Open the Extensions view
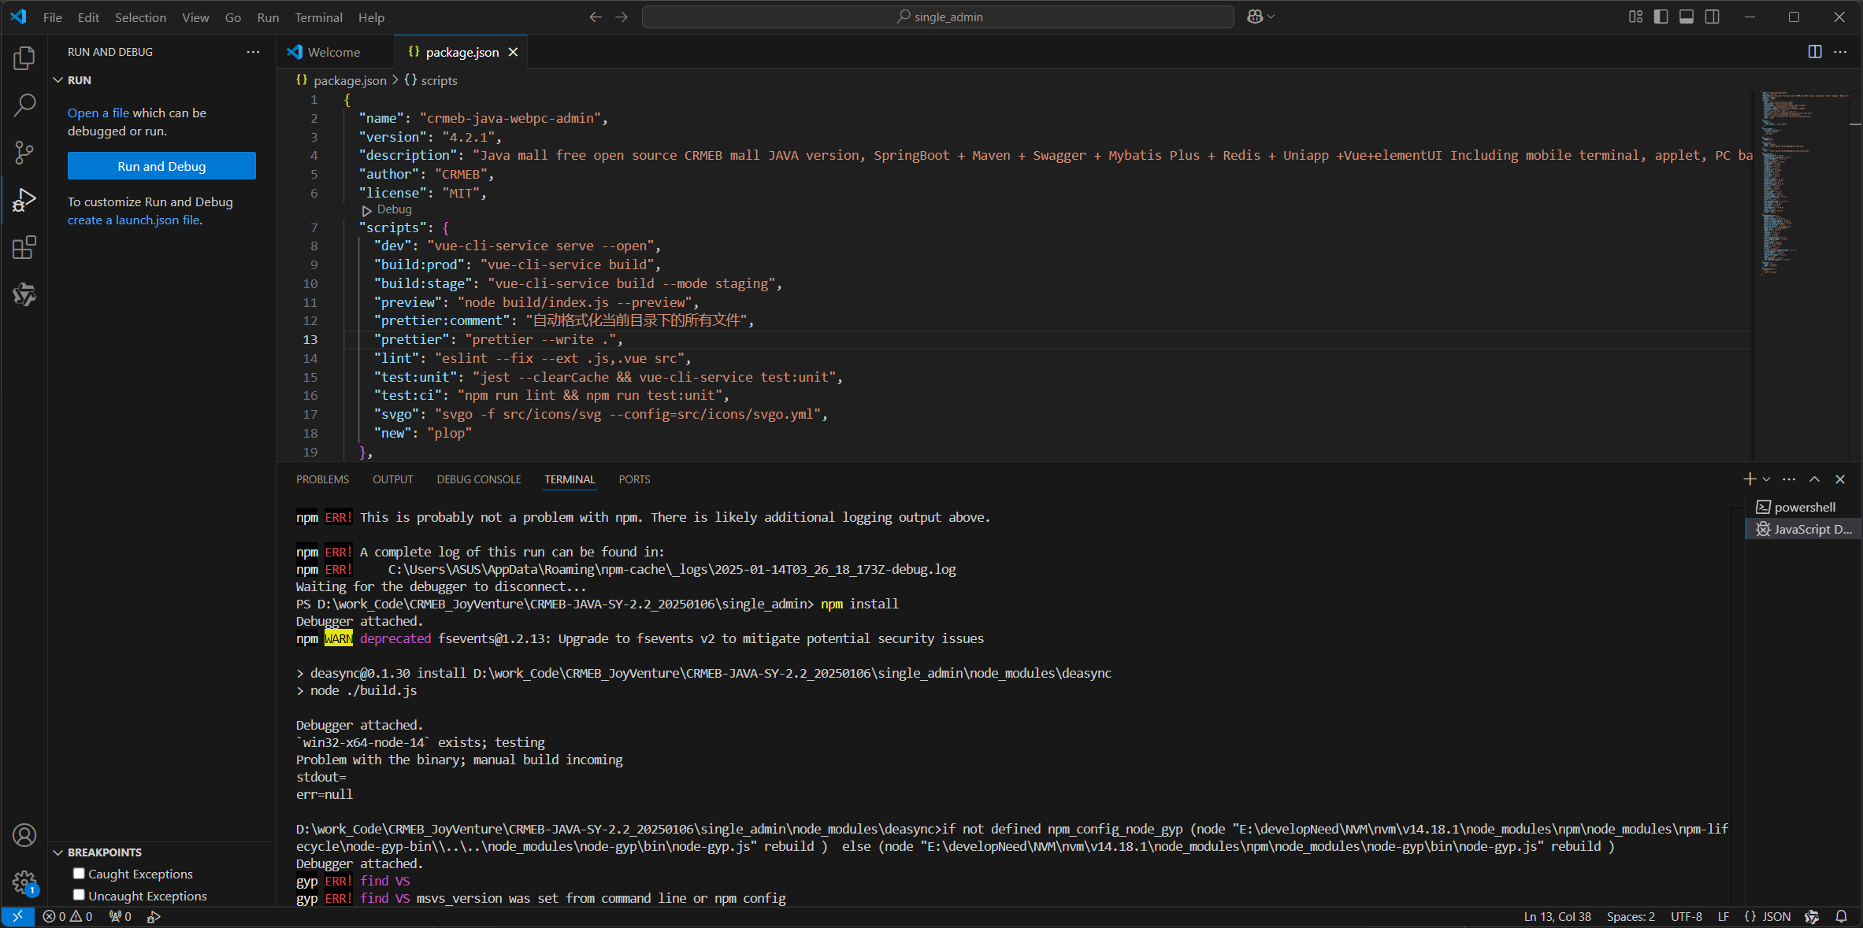 coord(24,248)
